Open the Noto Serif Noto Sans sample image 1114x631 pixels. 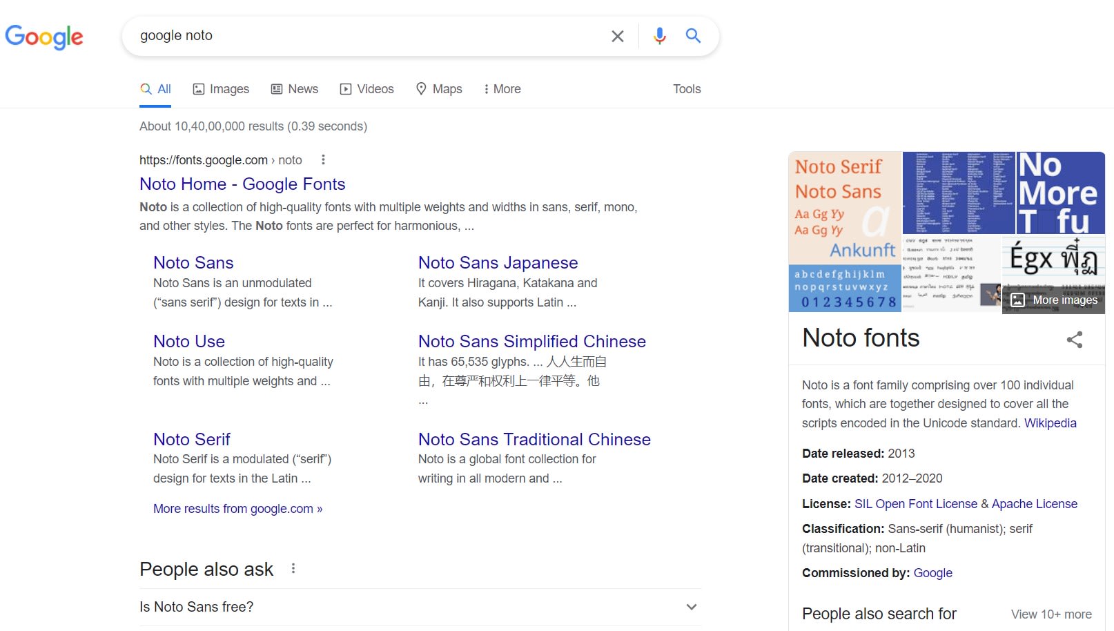[845, 207]
